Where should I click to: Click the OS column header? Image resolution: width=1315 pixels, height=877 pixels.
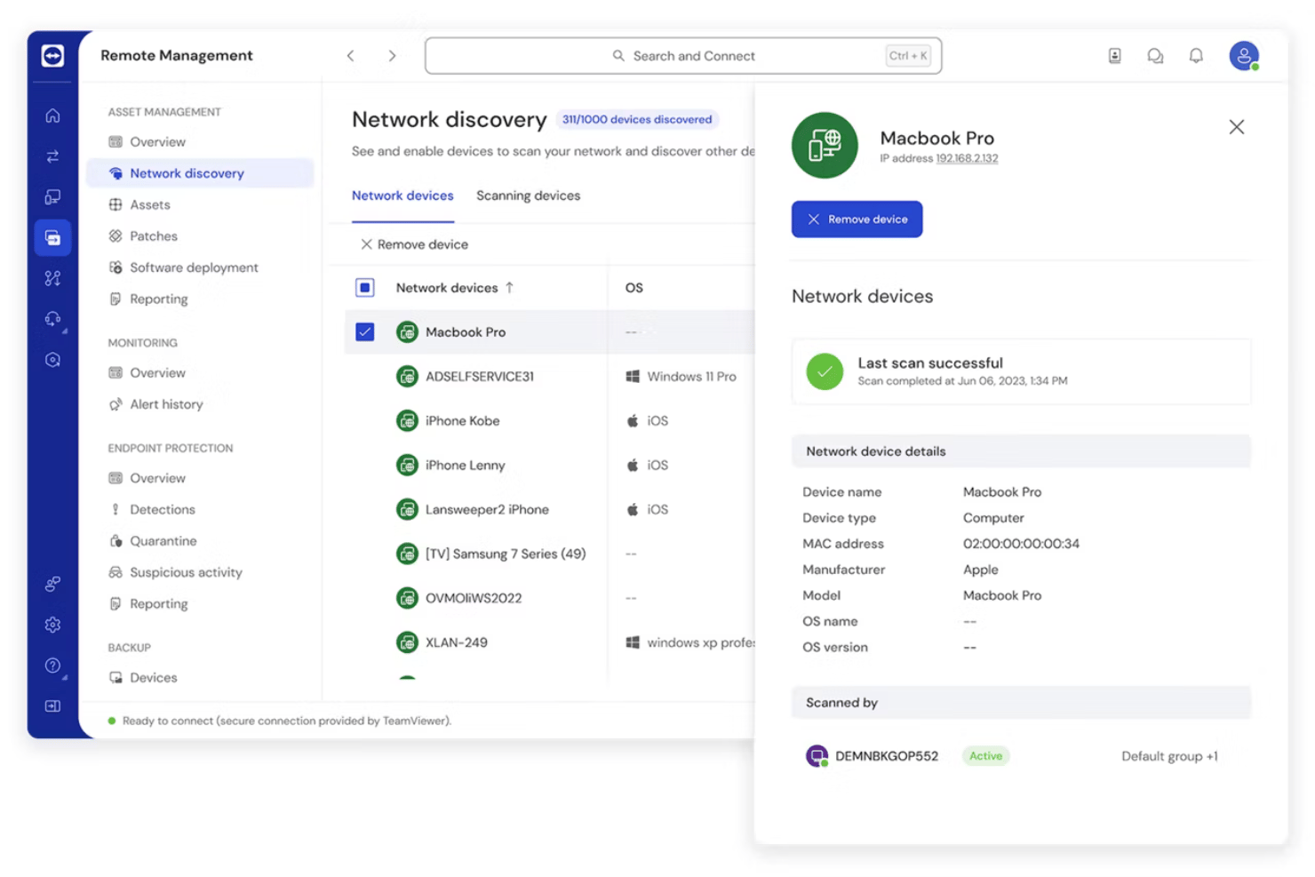[634, 288]
